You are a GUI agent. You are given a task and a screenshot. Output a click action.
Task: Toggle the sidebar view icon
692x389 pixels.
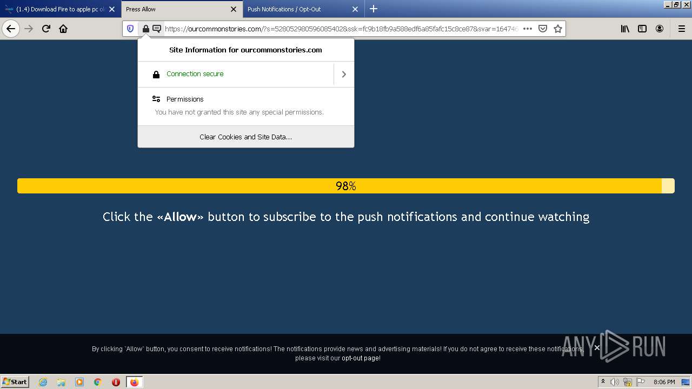(x=642, y=29)
